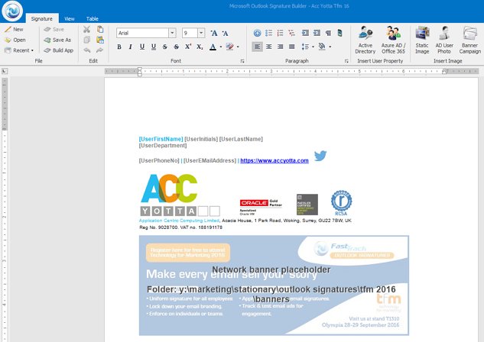Click the Undo arrow
Screen dimensions: 484x342
[x=86, y=50]
